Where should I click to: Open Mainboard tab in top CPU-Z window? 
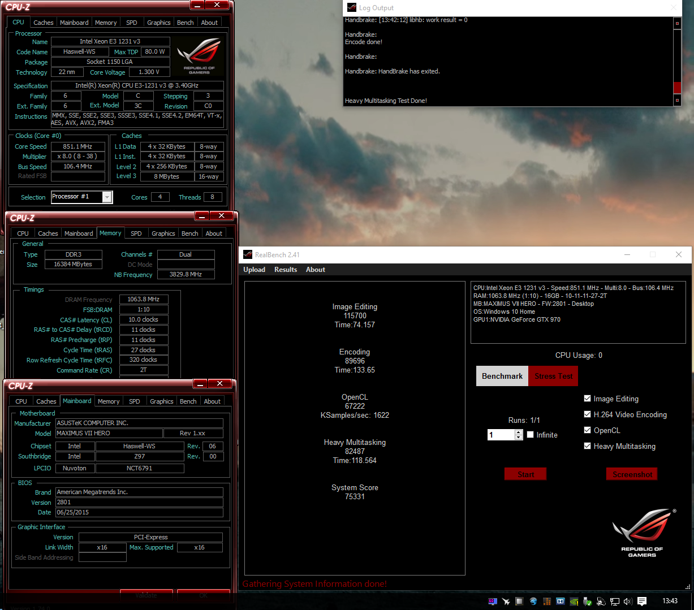(74, 23)
